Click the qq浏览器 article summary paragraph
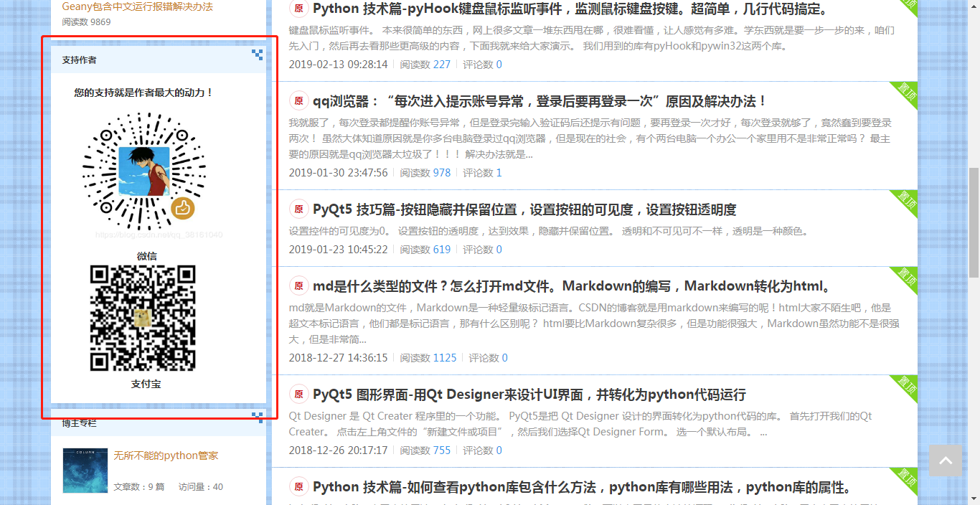 click(590, 138)
